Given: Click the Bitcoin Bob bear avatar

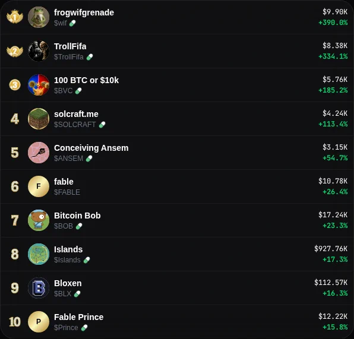Looking at the screenshot, I should [39, 220].
